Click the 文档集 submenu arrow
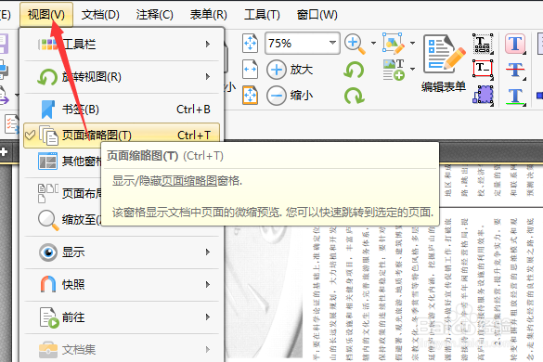This screenshot has height=362, width=543. point(207,350)
